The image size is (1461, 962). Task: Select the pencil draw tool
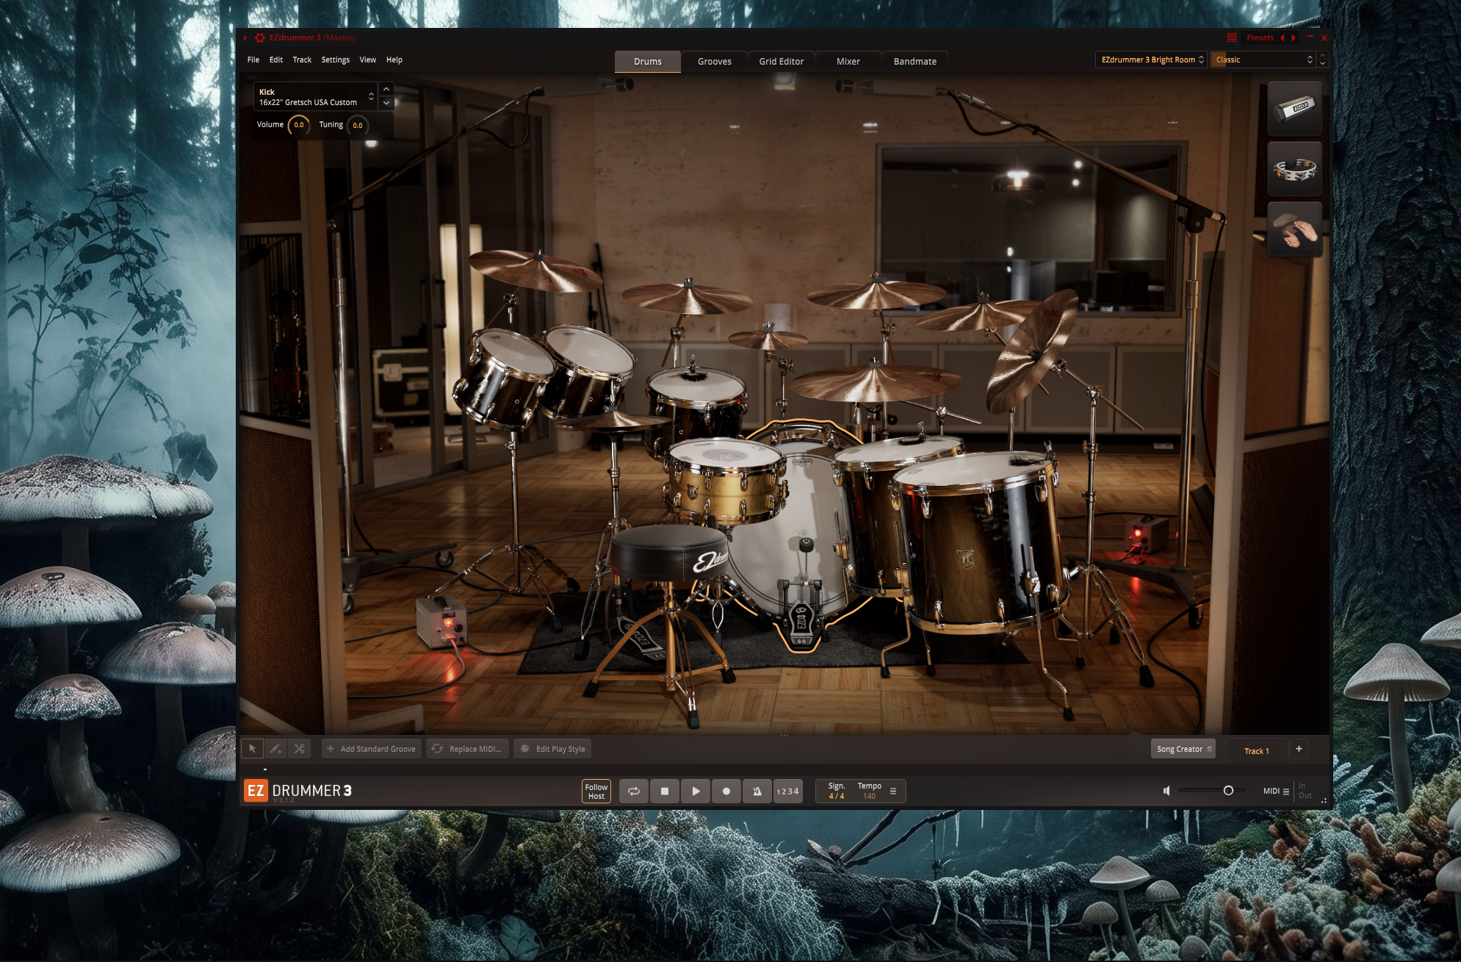[x=275, y=749]
